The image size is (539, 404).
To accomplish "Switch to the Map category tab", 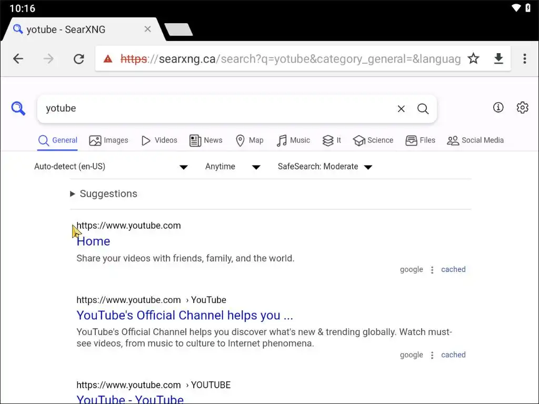I will [x=249, y=140].
